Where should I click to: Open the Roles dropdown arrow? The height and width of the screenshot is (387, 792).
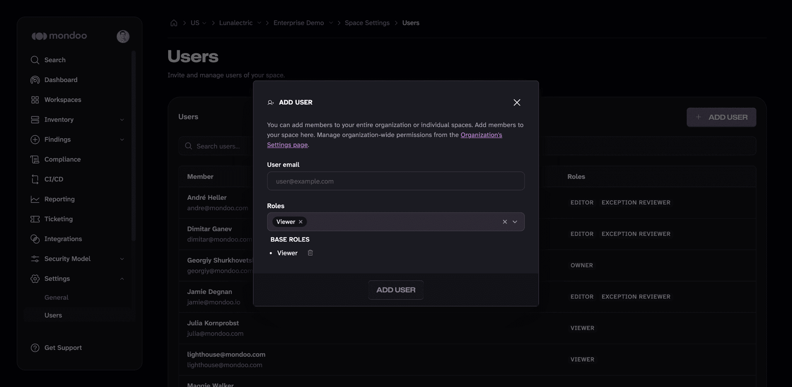[x=515, y=222]
